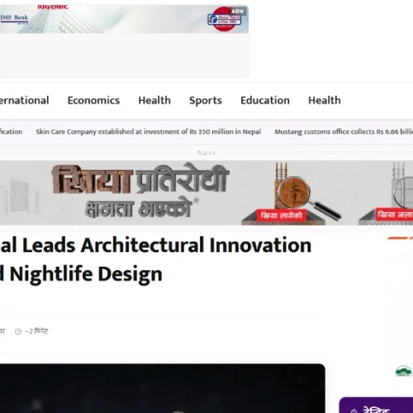The height and width of the screenshot is (413, 413).
Task: Open the Sports section
Action: tap(206, 101)
